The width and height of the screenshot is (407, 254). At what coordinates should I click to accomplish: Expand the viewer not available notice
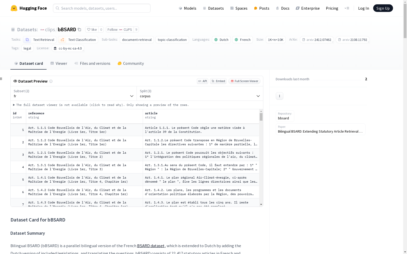[101, 105]
